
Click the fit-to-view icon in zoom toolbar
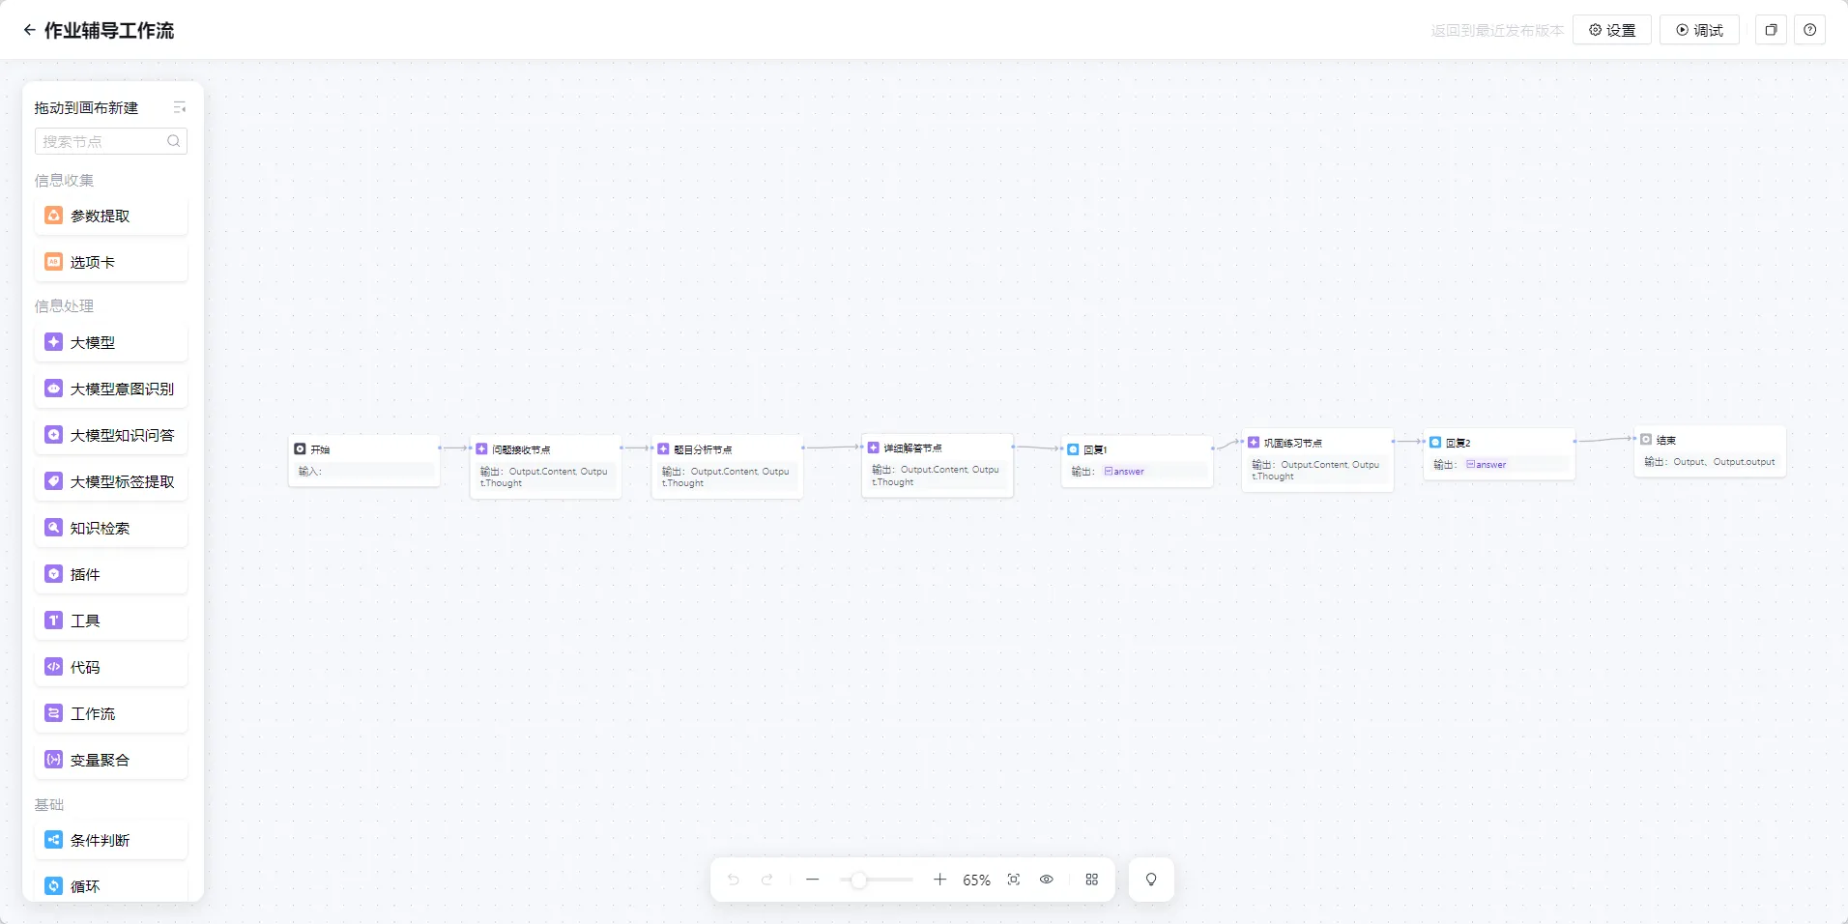pyautogui.click(x=1013, y=880)
